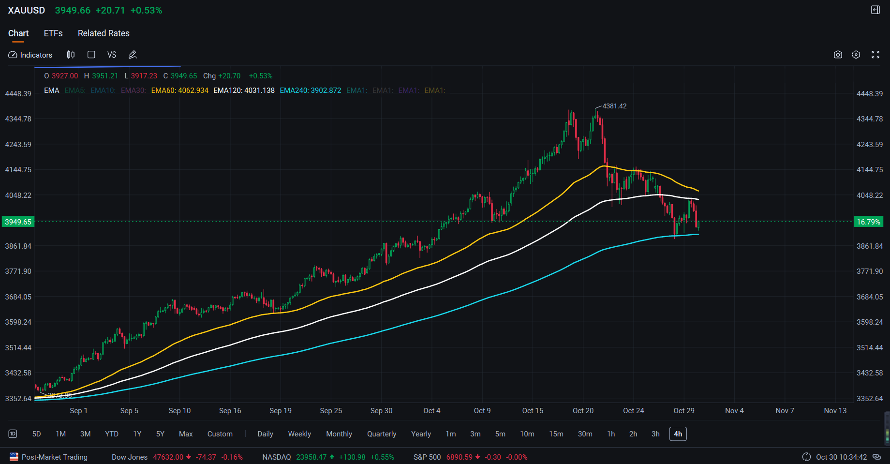The height and width of the screenshot is (464, 890).
Task: Select the Quarterly timeframe option
Action: (x=382, y=434)
